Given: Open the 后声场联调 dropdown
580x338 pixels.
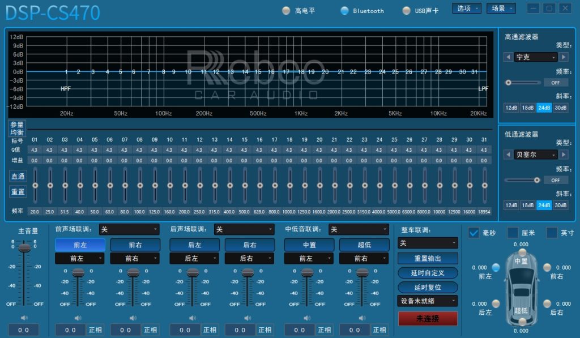Looking at the screenshot, I should (244, 229).
